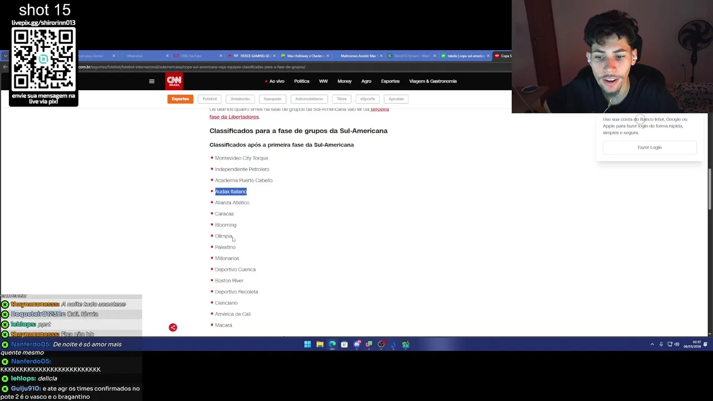This screenshot has width=713, height=401.
Task: Open the Windows Start menu
Action: (307, 345)
